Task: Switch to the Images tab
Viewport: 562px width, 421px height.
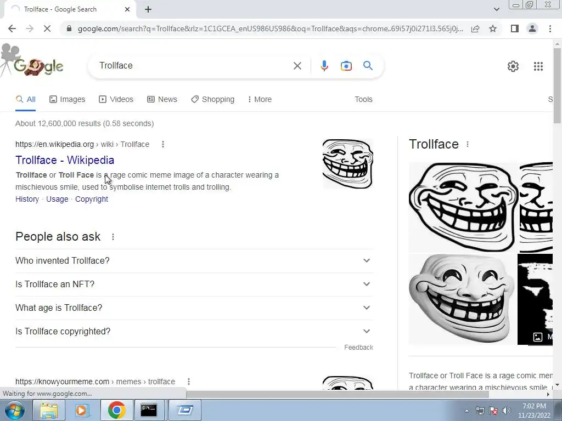Action: (68, 99)
